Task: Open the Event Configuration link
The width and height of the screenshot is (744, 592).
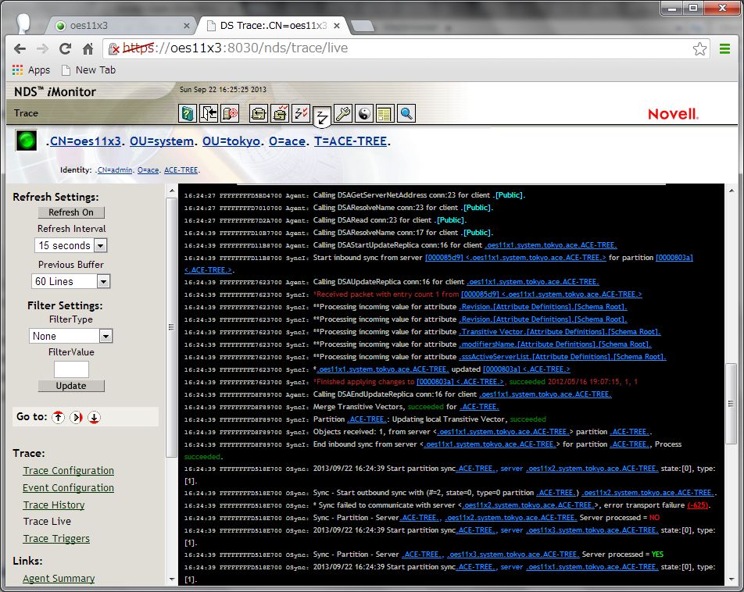Action: coord(68,487)
